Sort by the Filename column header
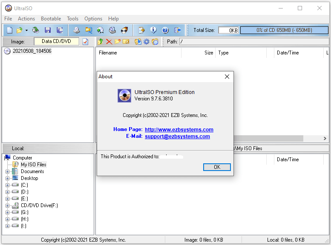Viewport: 331px width, 245px height. (x=139, y=53)
